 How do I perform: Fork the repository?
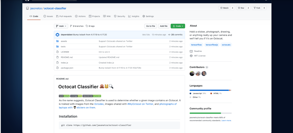pyautogui.click(x=257, y=8)
